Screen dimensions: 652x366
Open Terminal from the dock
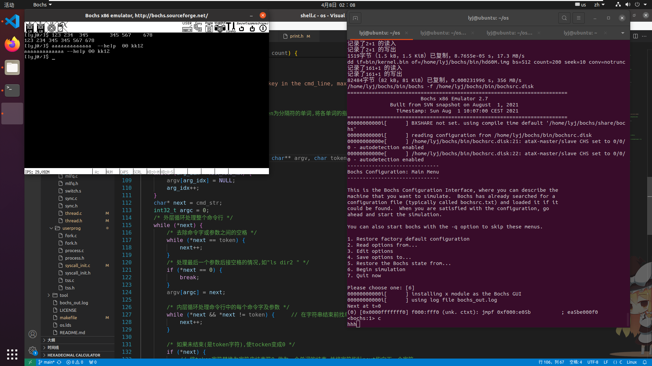12,90
